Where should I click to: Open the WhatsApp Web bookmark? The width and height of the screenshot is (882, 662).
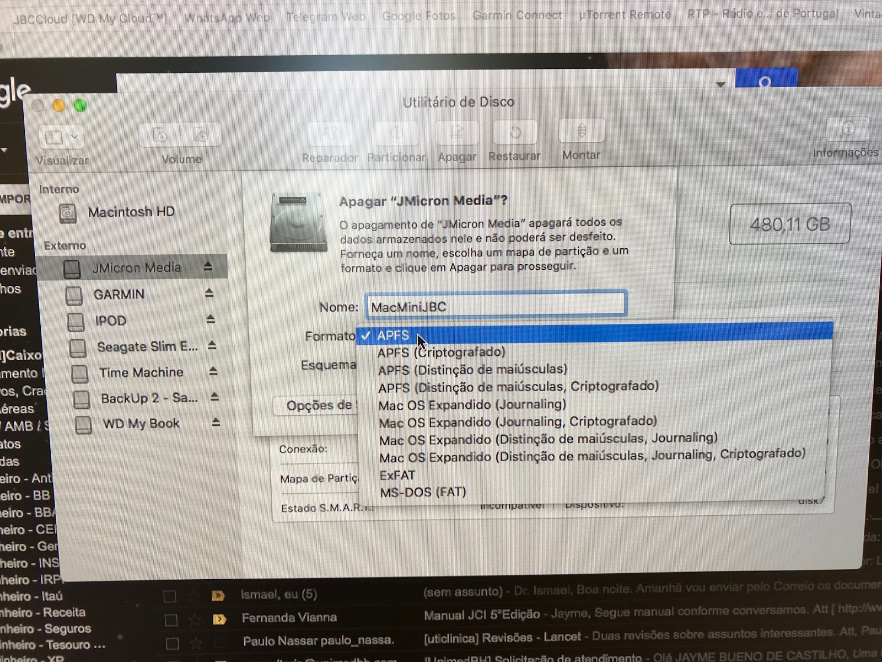pos(227,18)
